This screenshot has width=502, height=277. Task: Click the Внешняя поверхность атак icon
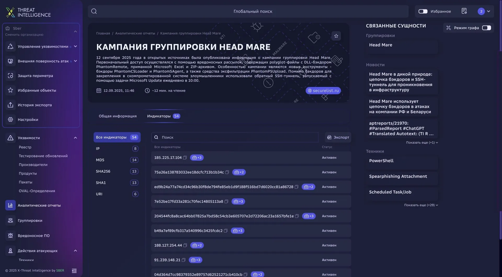[x=10, y=61]
